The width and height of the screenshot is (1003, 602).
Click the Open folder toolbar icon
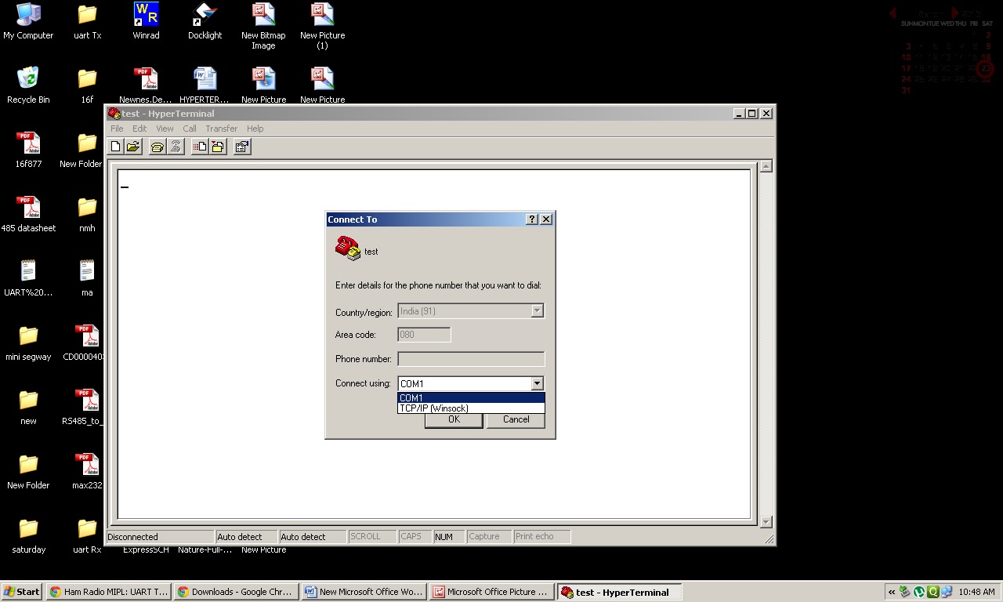pyautogui.click(x=133, y=147)
